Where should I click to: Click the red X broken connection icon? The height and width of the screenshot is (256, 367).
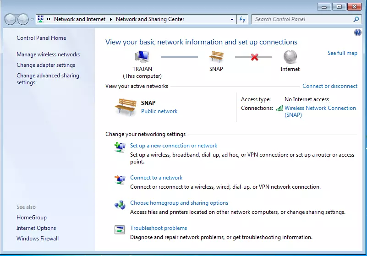pyautogui.click(x=254, y=57)
